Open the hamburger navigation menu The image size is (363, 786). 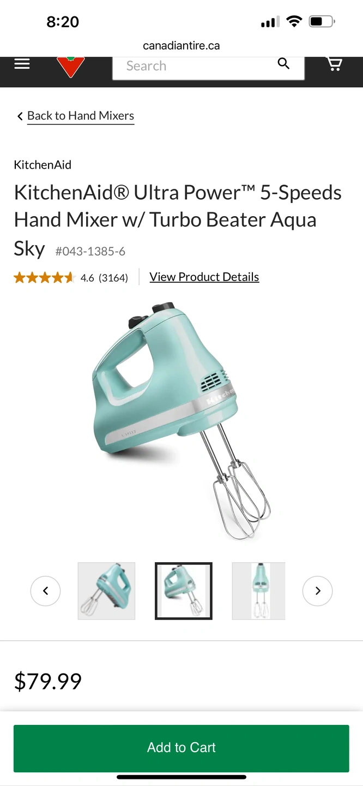click(x=22, y=64)
